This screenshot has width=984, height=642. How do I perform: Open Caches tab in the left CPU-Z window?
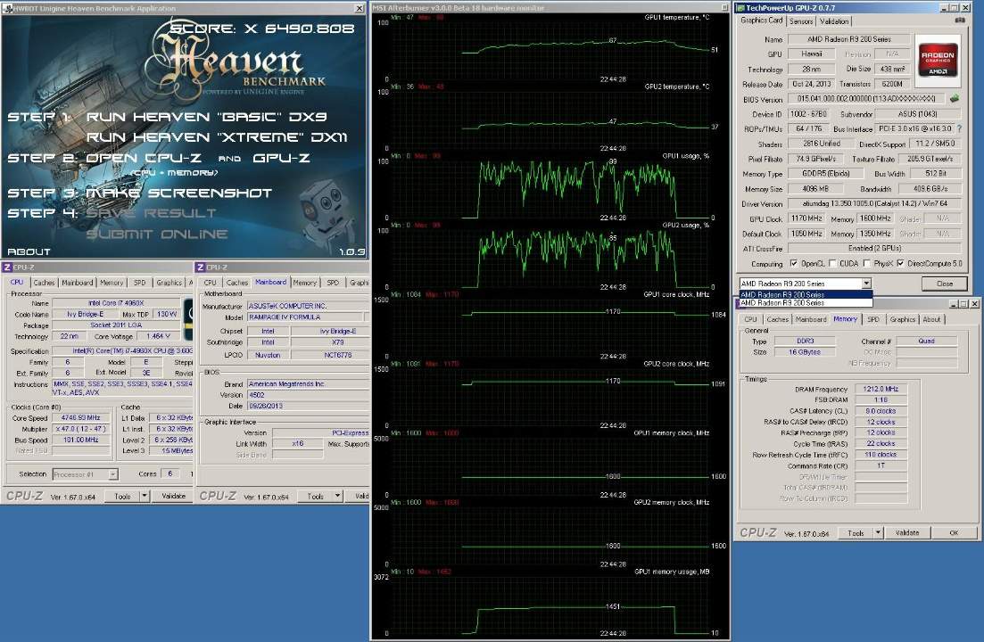tap(44, 283)
